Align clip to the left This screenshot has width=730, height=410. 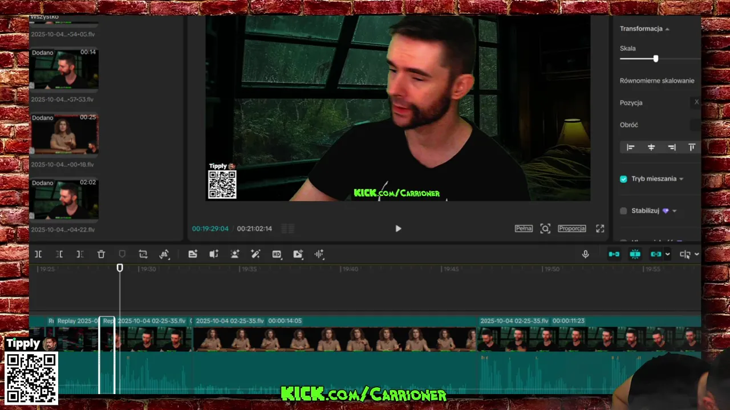click(x=631, y=147)
